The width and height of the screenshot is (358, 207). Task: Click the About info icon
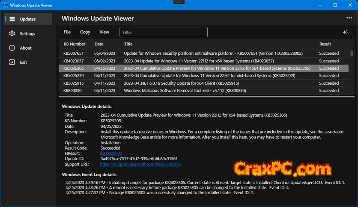tap(12, 48)
